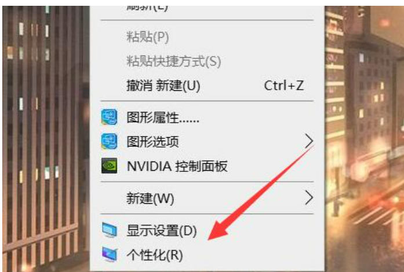Click the greyed-out 粘贴(P) entry
This screenshot has width=404, height=272.
(x=148, y=36)
